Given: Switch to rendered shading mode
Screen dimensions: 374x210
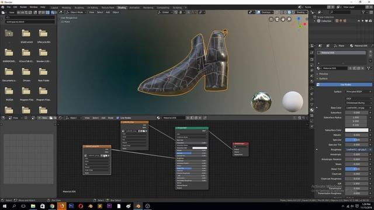Looking at the screenshot, I should (x=293, y=12).
